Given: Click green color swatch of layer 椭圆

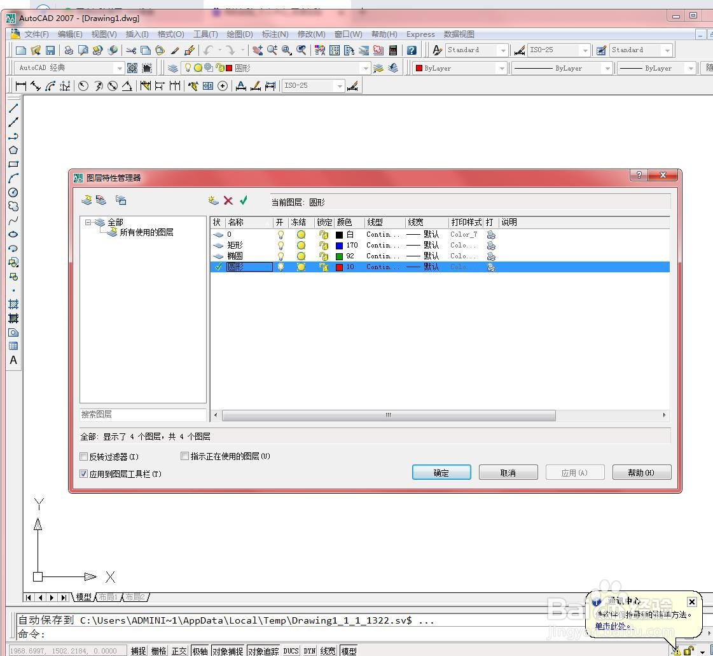Looking at the screenshot, I should 339,256.
